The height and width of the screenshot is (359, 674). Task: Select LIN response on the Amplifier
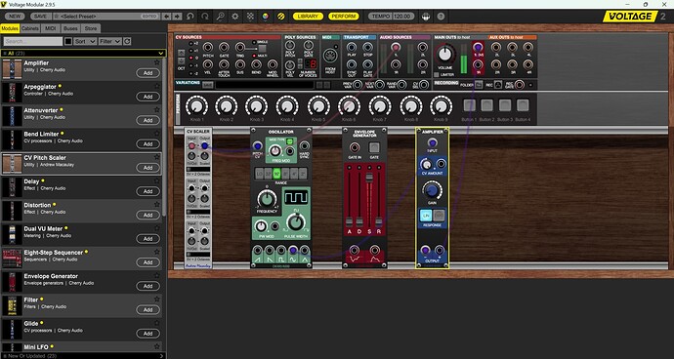tap(426, 215)
